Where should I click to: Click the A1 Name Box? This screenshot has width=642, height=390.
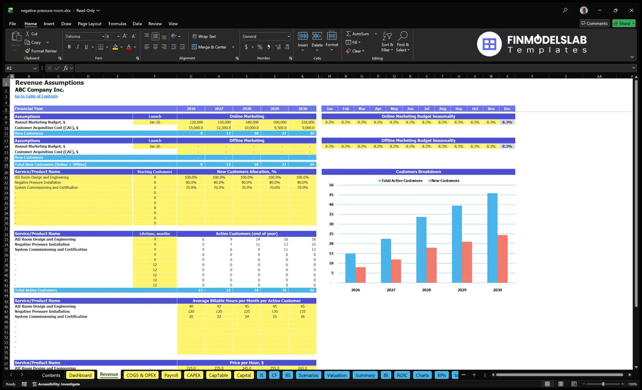pos(21,68)
